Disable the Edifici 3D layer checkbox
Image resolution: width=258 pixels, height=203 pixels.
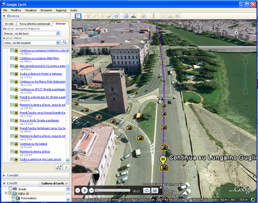10,193
